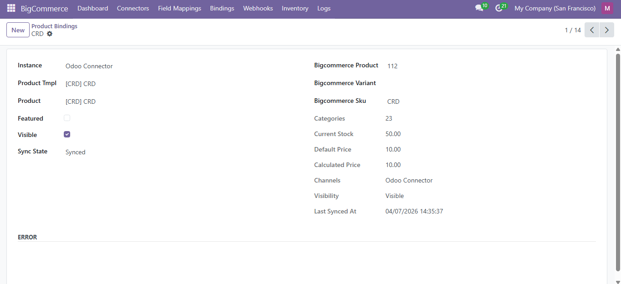The image size is (621, 284).
Task: Go back via Product Bindings breadcrumb
Action: coord(54,26)
